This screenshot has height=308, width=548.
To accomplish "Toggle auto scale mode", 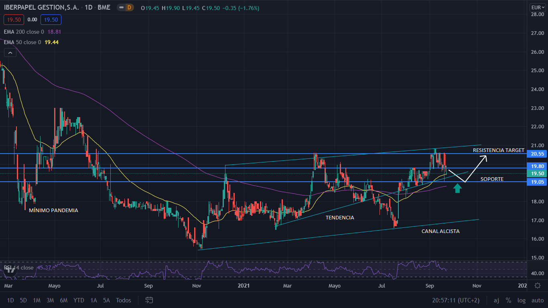I will click(x=537, y=300).
